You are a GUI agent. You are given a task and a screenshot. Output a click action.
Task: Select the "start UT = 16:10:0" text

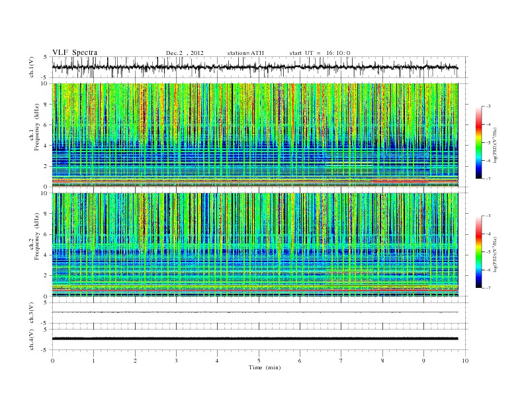[x=320, y=53]
